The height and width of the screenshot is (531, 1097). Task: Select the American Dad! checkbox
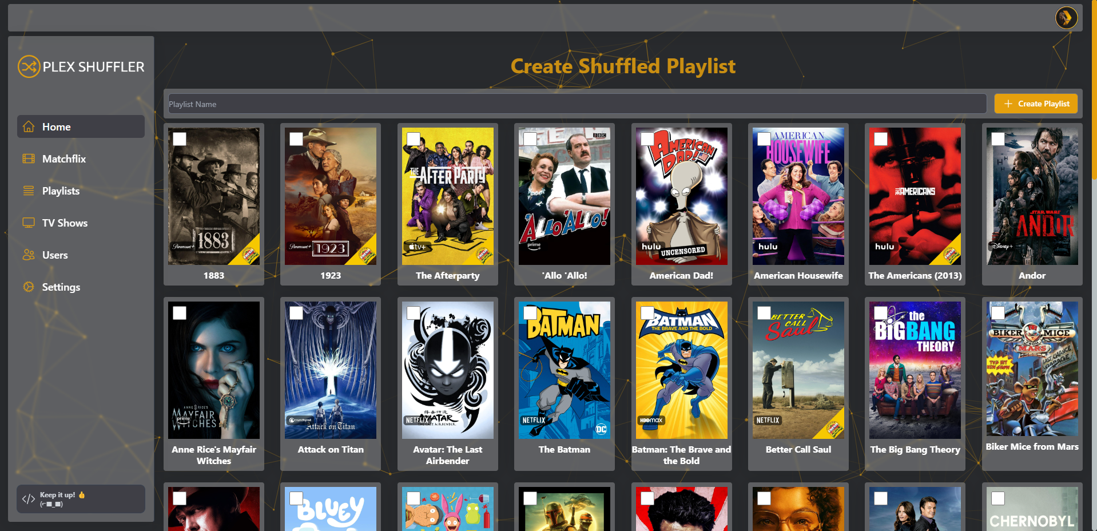pos(647,139)
